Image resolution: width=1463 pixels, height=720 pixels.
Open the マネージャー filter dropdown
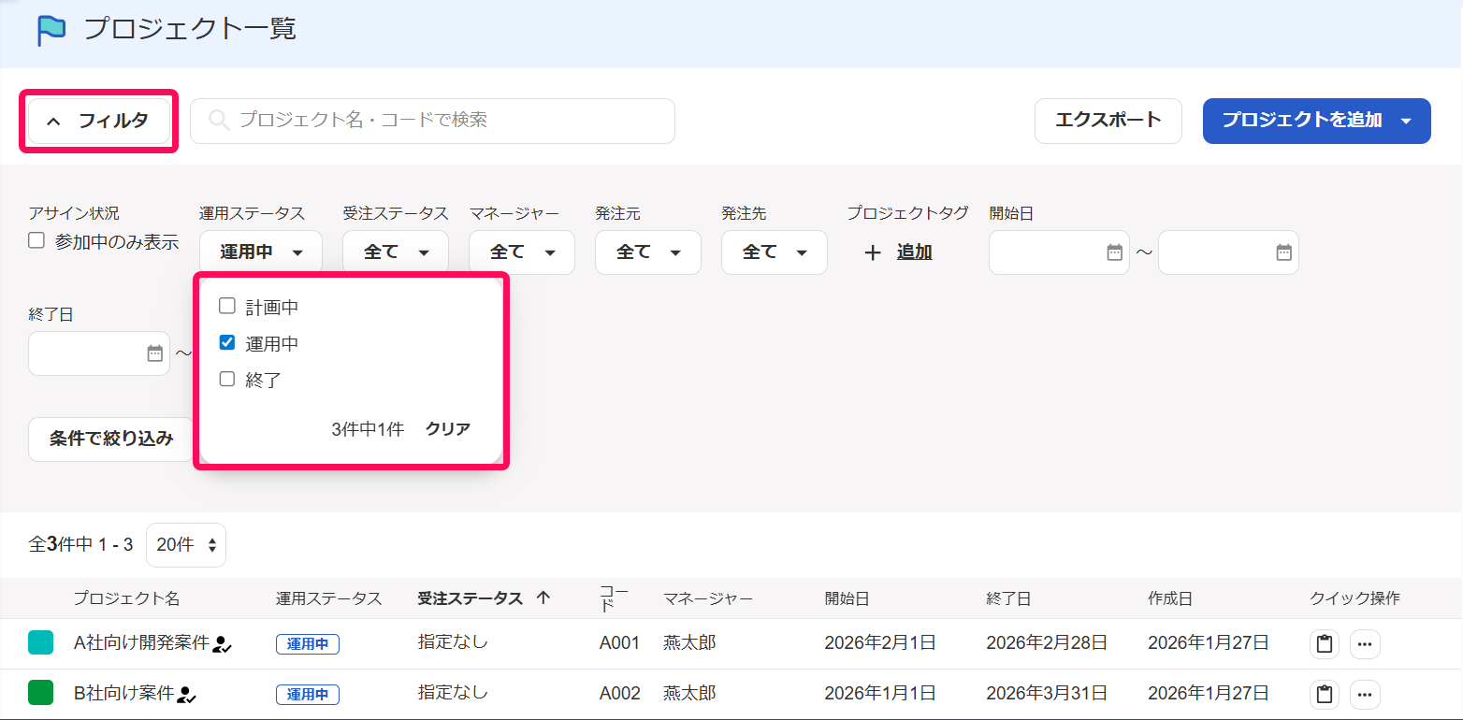(x=522, y=252)
